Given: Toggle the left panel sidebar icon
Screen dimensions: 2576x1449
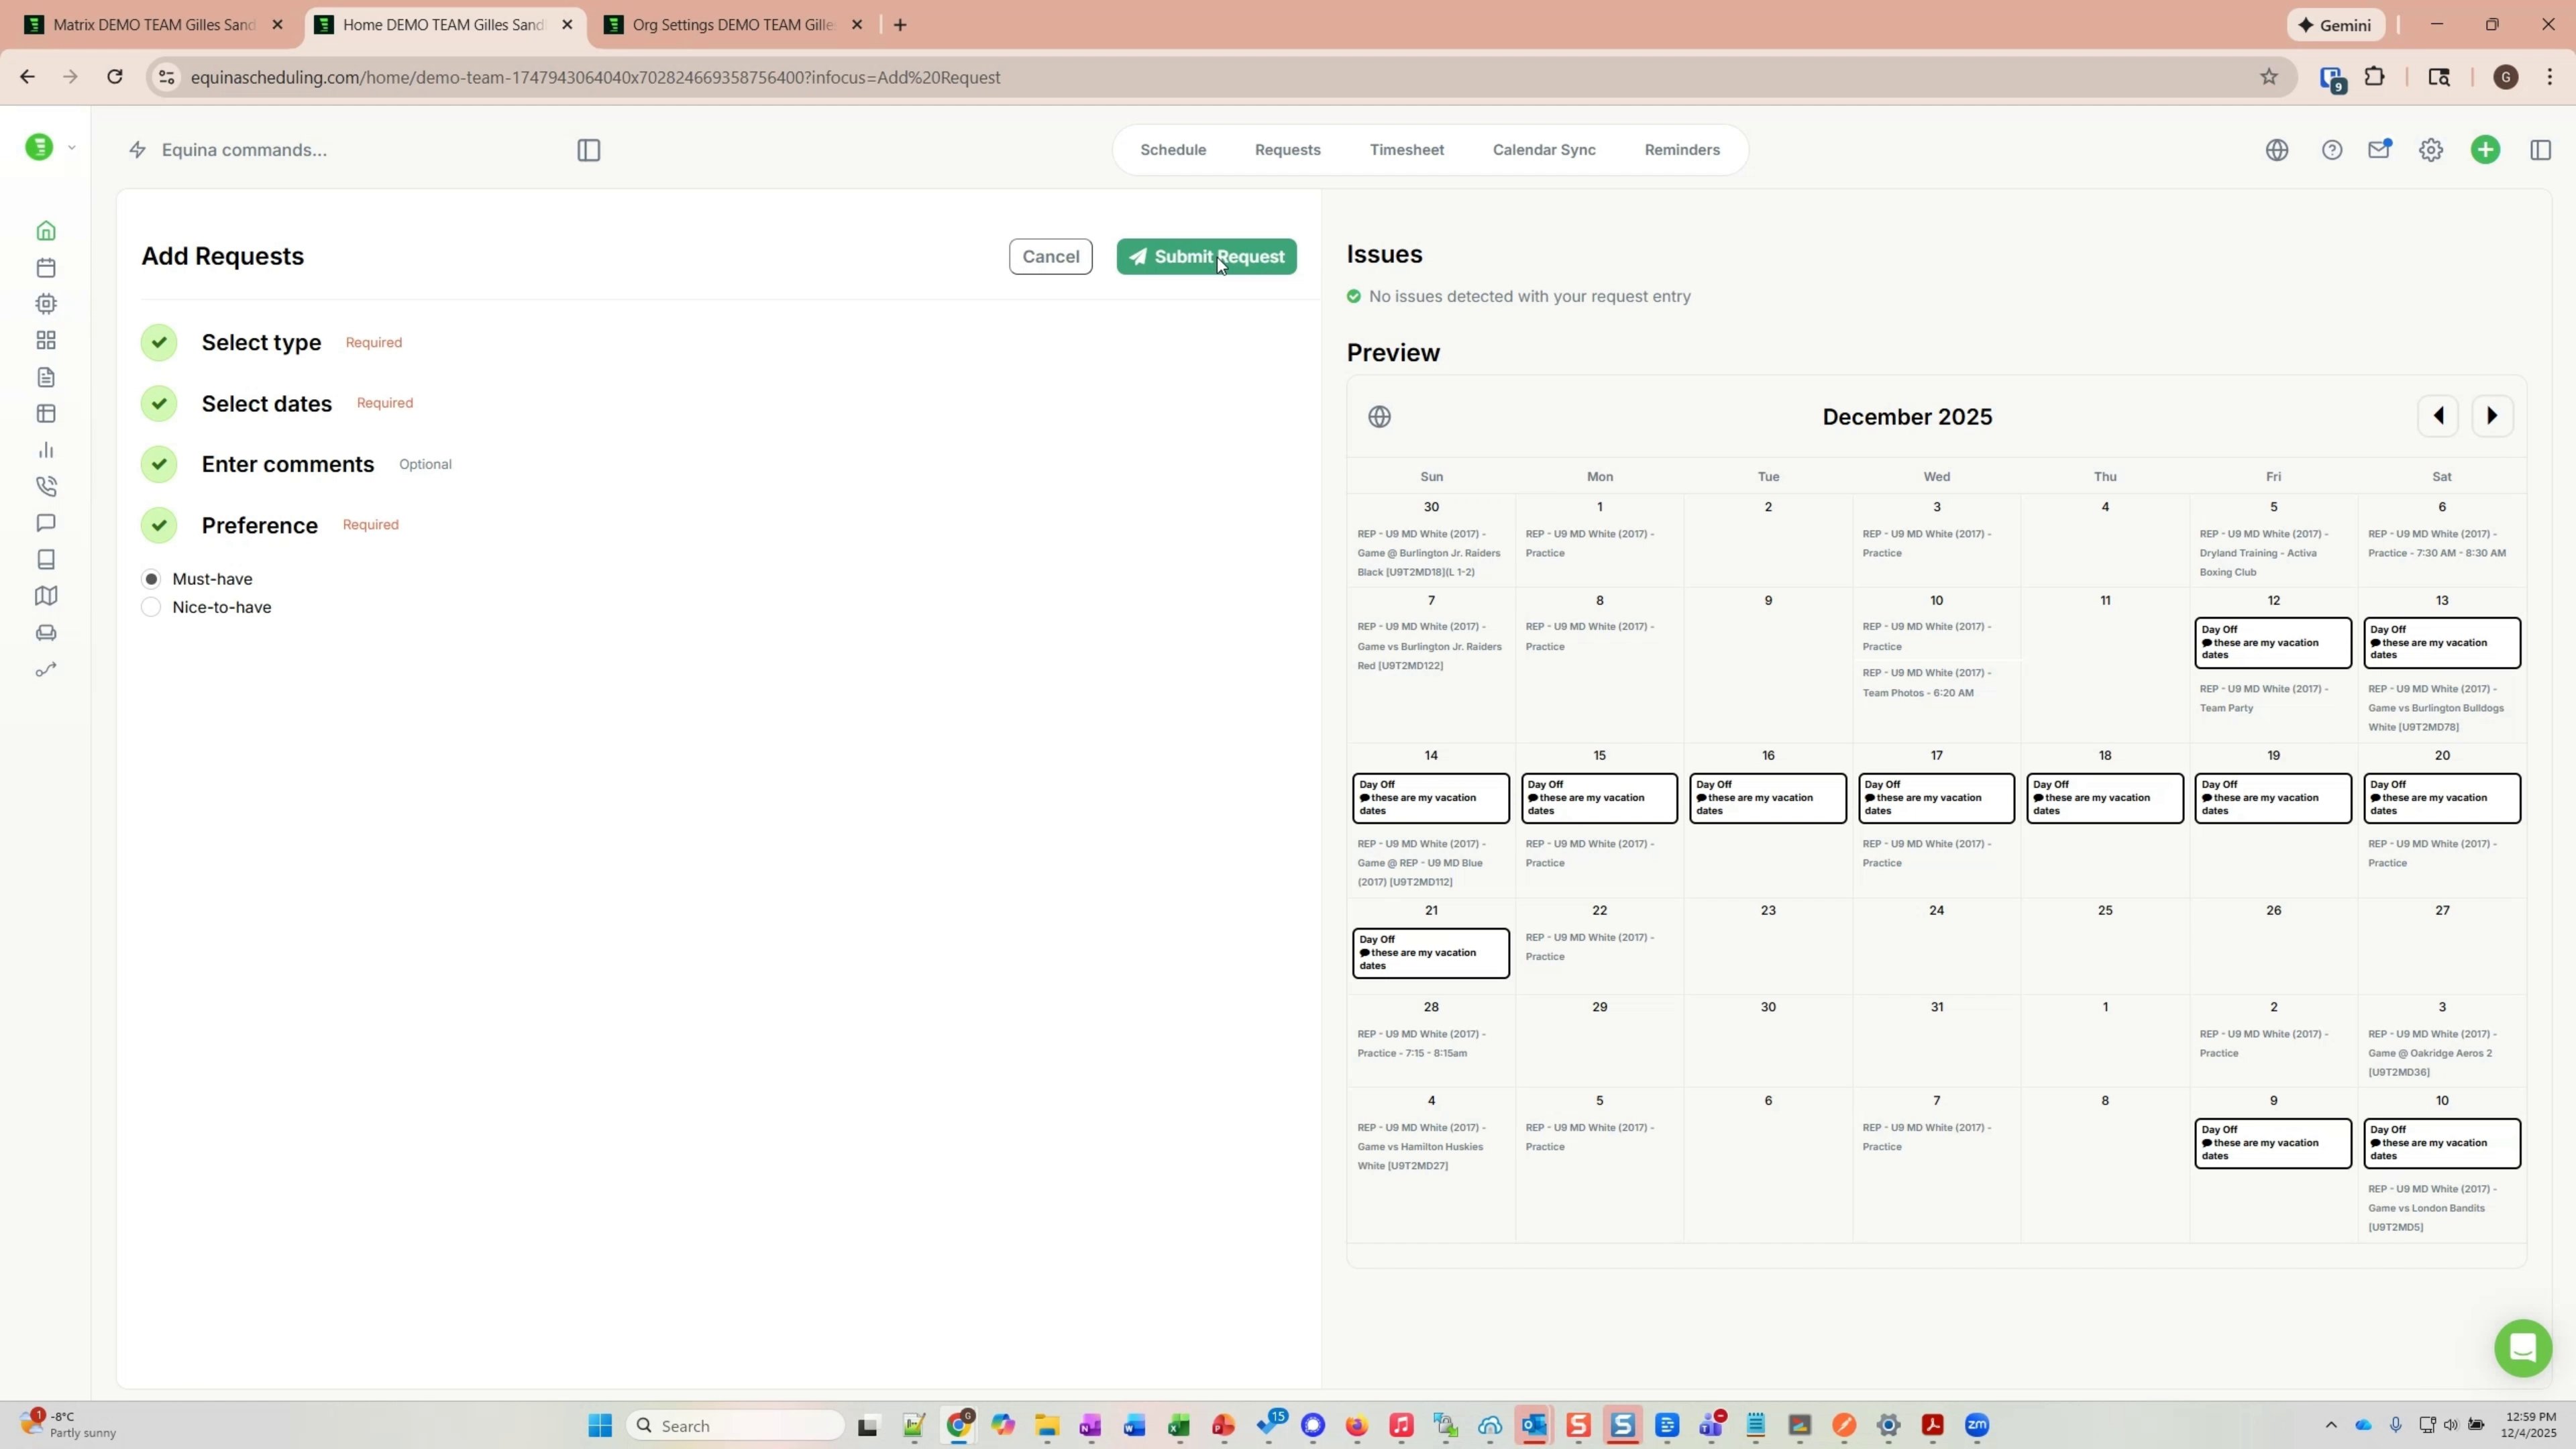Looking at the screenshot, I should (x=588, y=149).
